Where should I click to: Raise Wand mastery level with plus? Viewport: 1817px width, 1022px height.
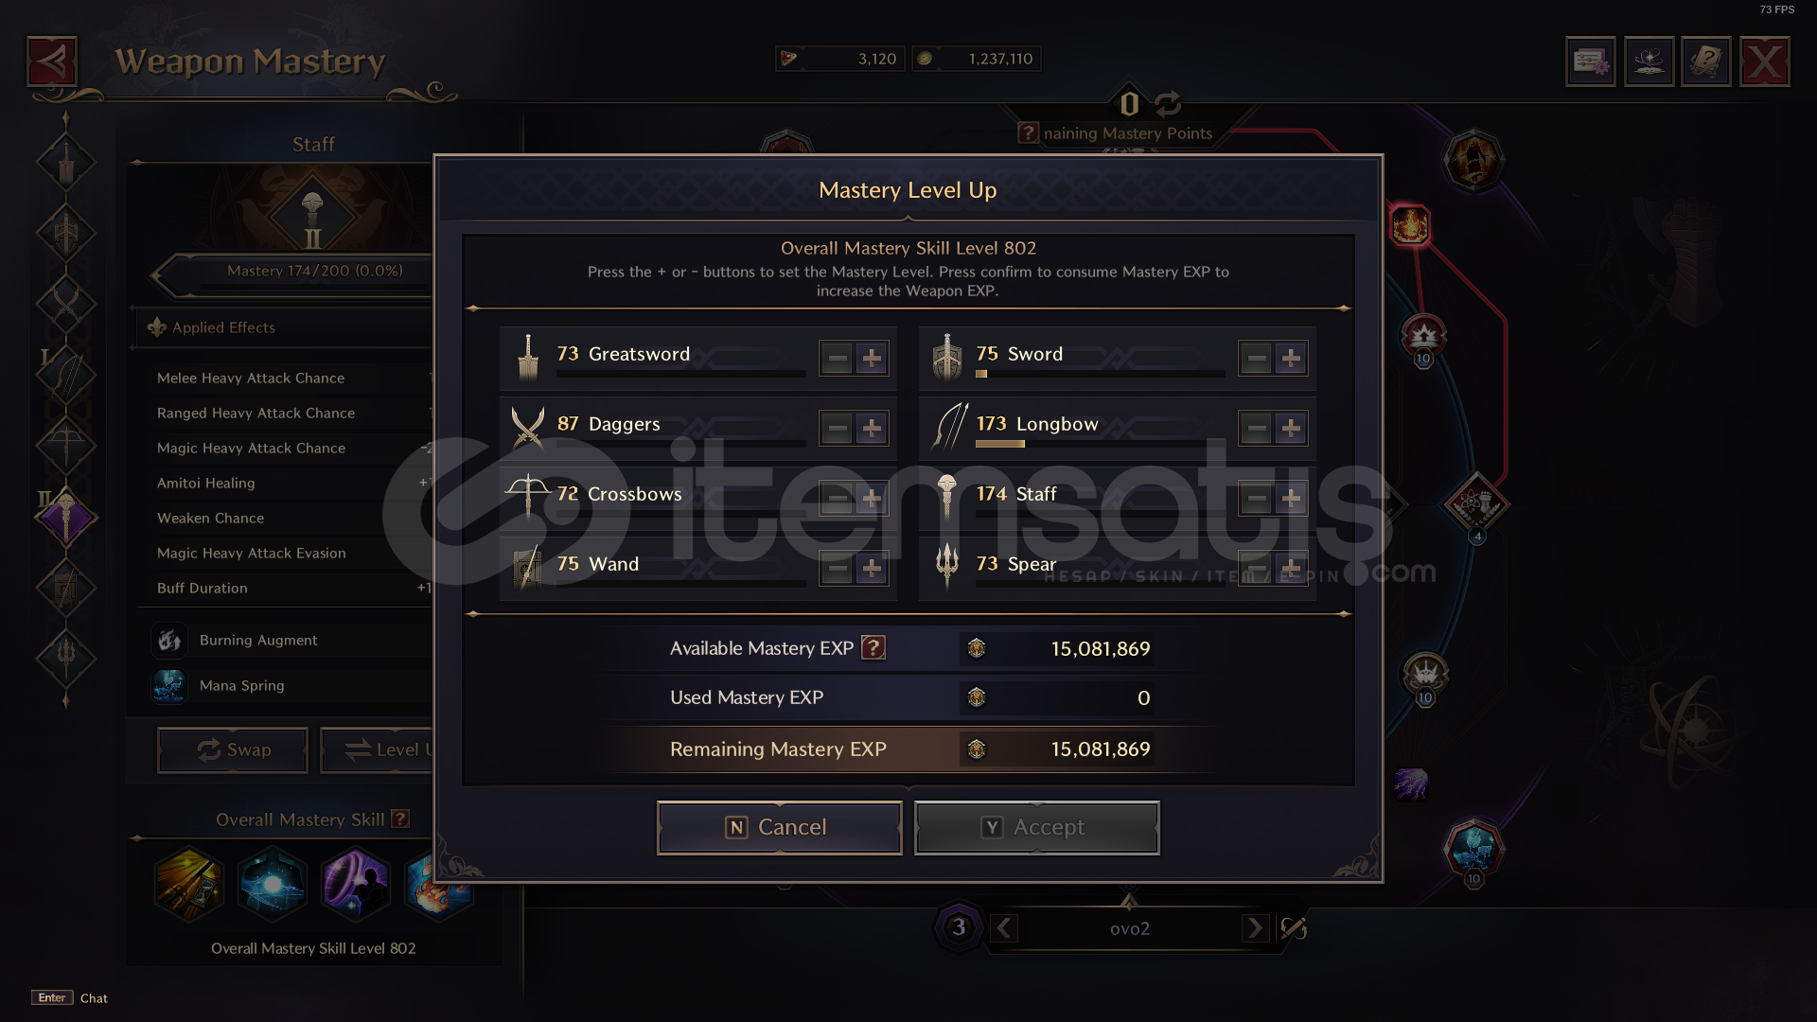pyautogui.click(x=872, y=569)
